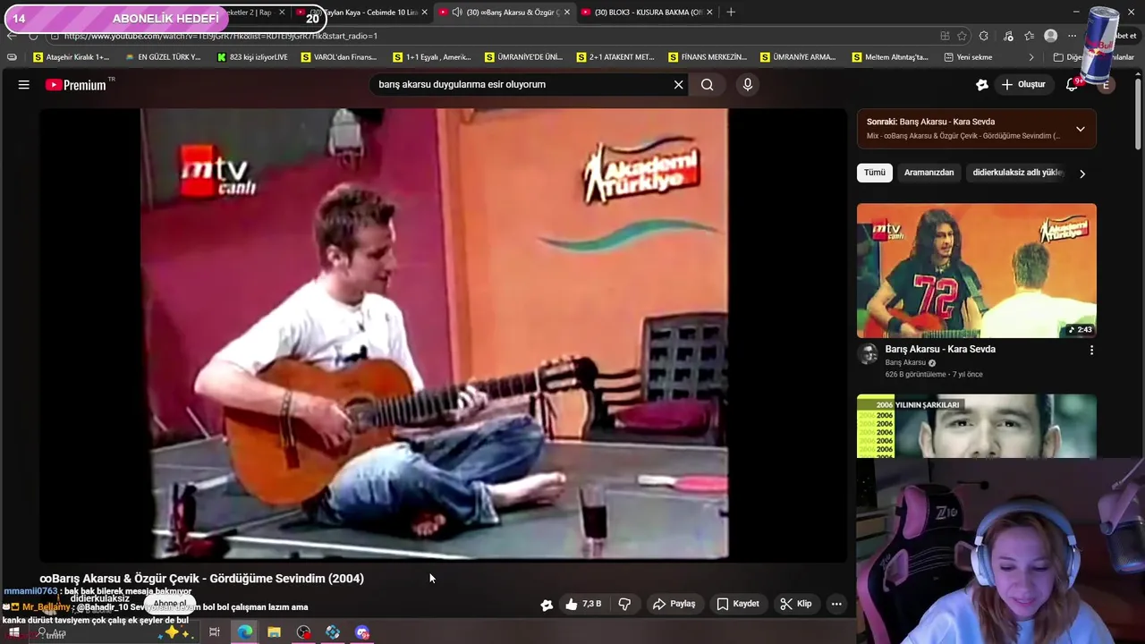This screenshot has height=644, width=1145.
Task: Open options for Kara Sevda video
Action: tap(1090, 351)
